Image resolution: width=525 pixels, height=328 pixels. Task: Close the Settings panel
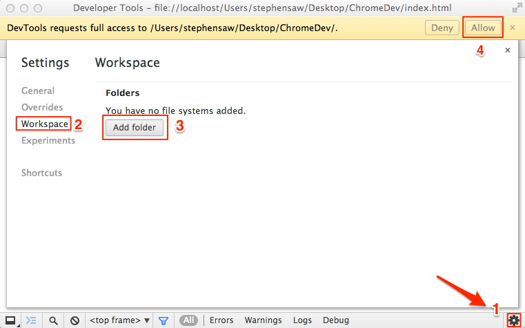point(508,50)
